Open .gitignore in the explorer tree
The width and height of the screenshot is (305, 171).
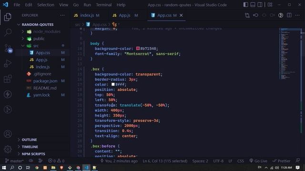tap(42, 74)
